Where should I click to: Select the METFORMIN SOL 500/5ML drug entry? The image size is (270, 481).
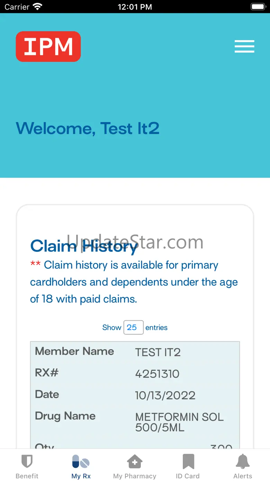(x=179, y=422)
